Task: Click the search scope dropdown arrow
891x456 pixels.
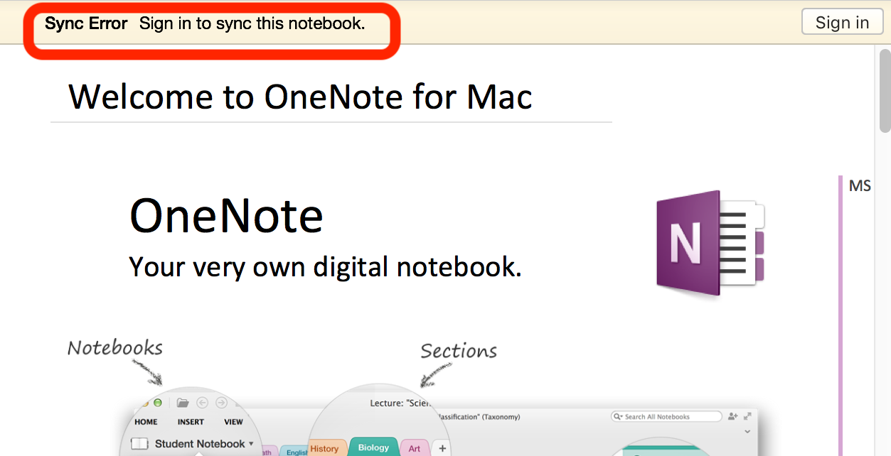Action: pos(622,416)
